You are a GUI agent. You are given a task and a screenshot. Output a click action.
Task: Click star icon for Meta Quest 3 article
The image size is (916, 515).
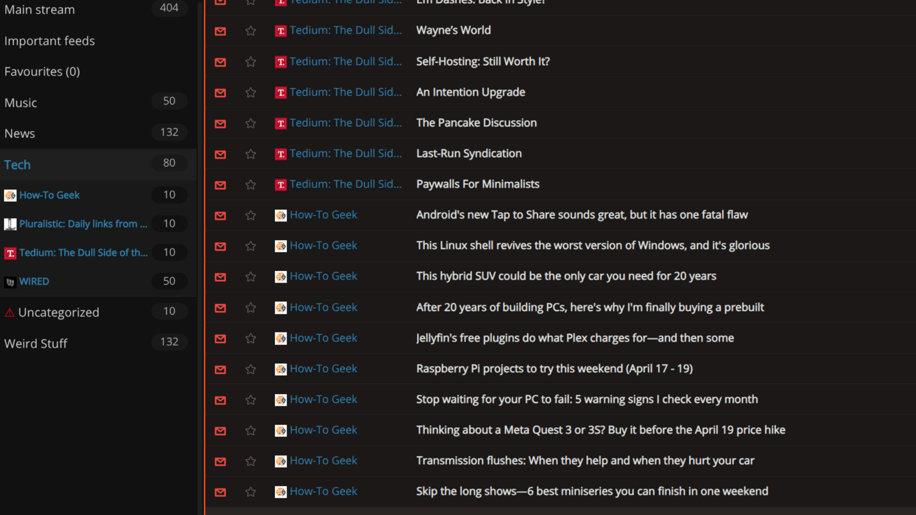(250, 430)
